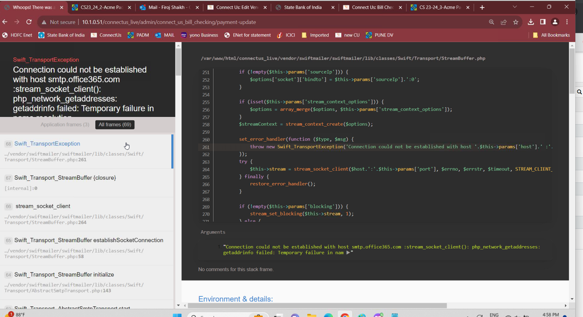Screen dimensions: 583x317
Task: Open ENet for statement bookmark
Action: (x=248, y=35)
